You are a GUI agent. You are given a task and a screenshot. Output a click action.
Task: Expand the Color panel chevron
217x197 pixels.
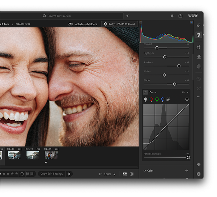pyautogui.click(x=144, y=171)
